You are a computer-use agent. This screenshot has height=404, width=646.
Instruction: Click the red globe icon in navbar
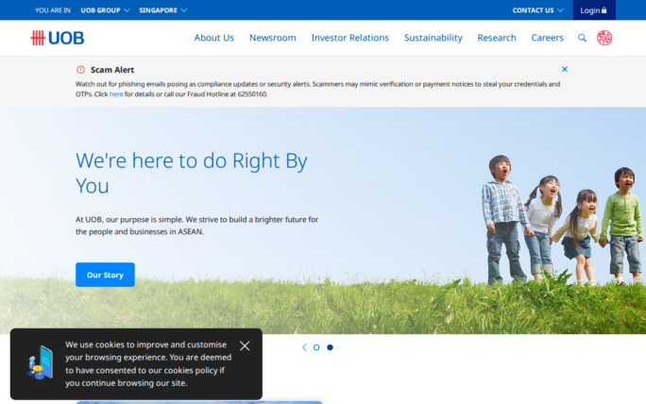(604, 38)
